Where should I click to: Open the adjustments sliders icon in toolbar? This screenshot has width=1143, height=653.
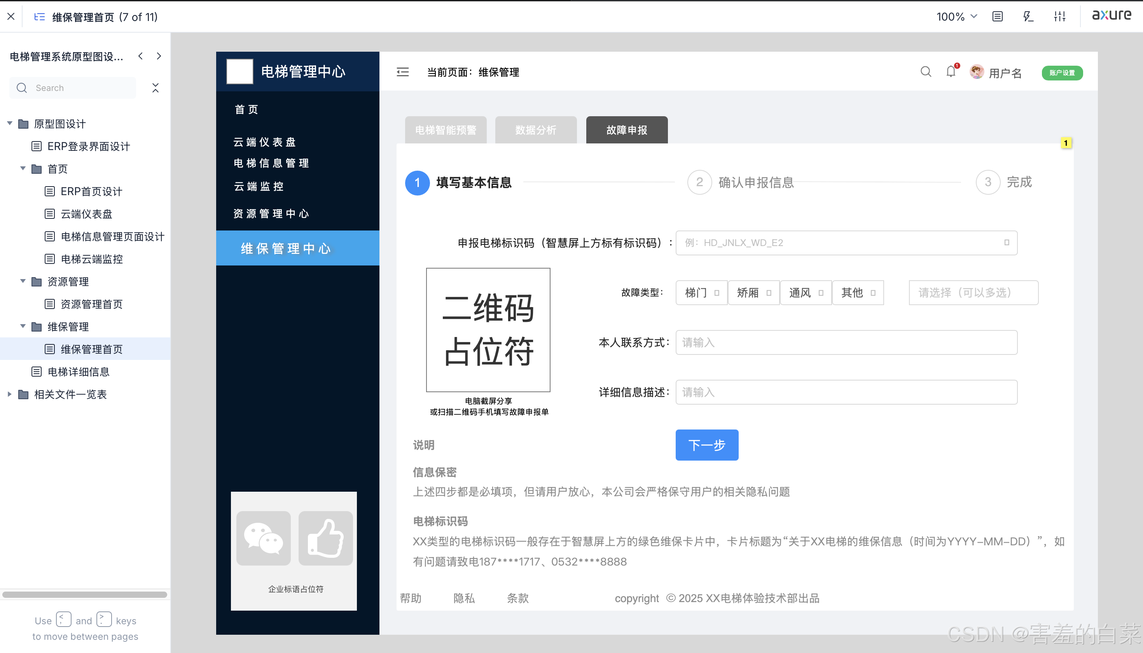1059,17
